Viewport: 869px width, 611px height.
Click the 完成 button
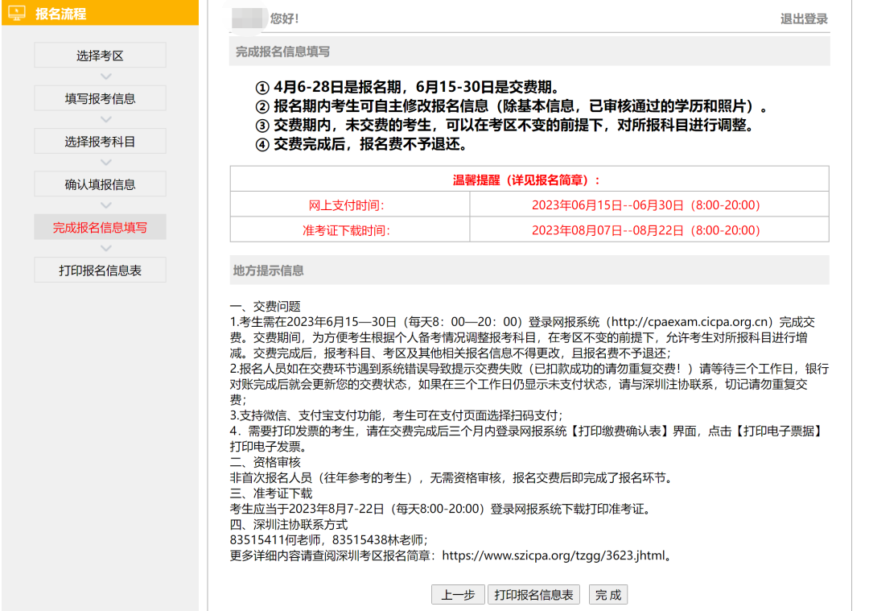pyautogui.click(x=608, y=595)
